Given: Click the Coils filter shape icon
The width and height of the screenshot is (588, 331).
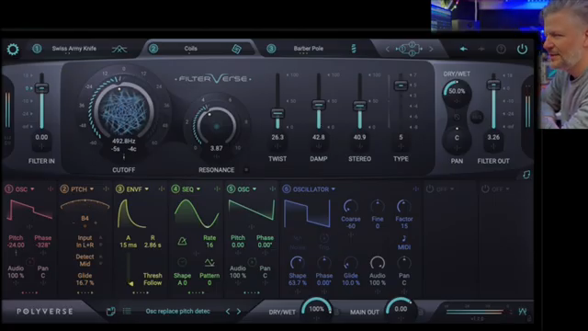Looking at the screenshot, I should pyautogui.click(x=236, y=49).
